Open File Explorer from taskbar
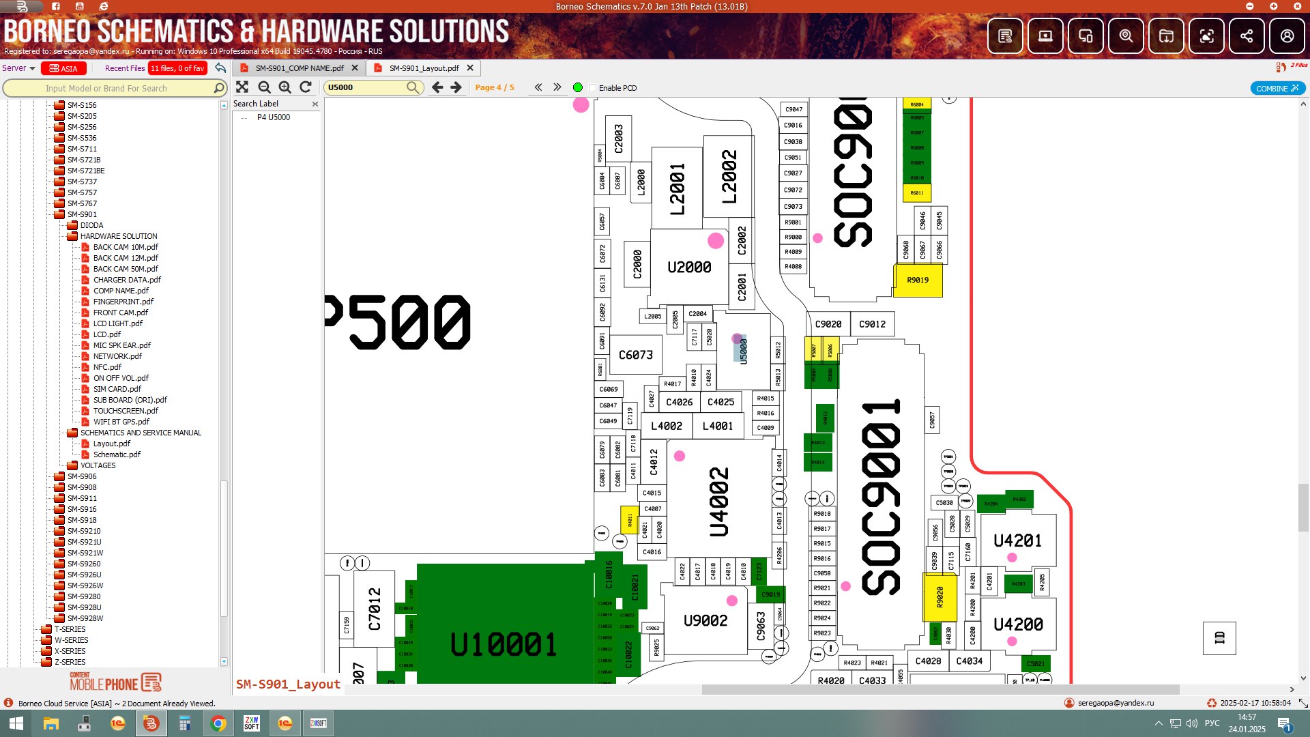1310x737 pixels. click(x=51, y=723)
